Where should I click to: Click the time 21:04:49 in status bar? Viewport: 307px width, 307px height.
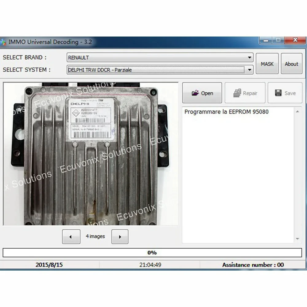click(150, 265)
